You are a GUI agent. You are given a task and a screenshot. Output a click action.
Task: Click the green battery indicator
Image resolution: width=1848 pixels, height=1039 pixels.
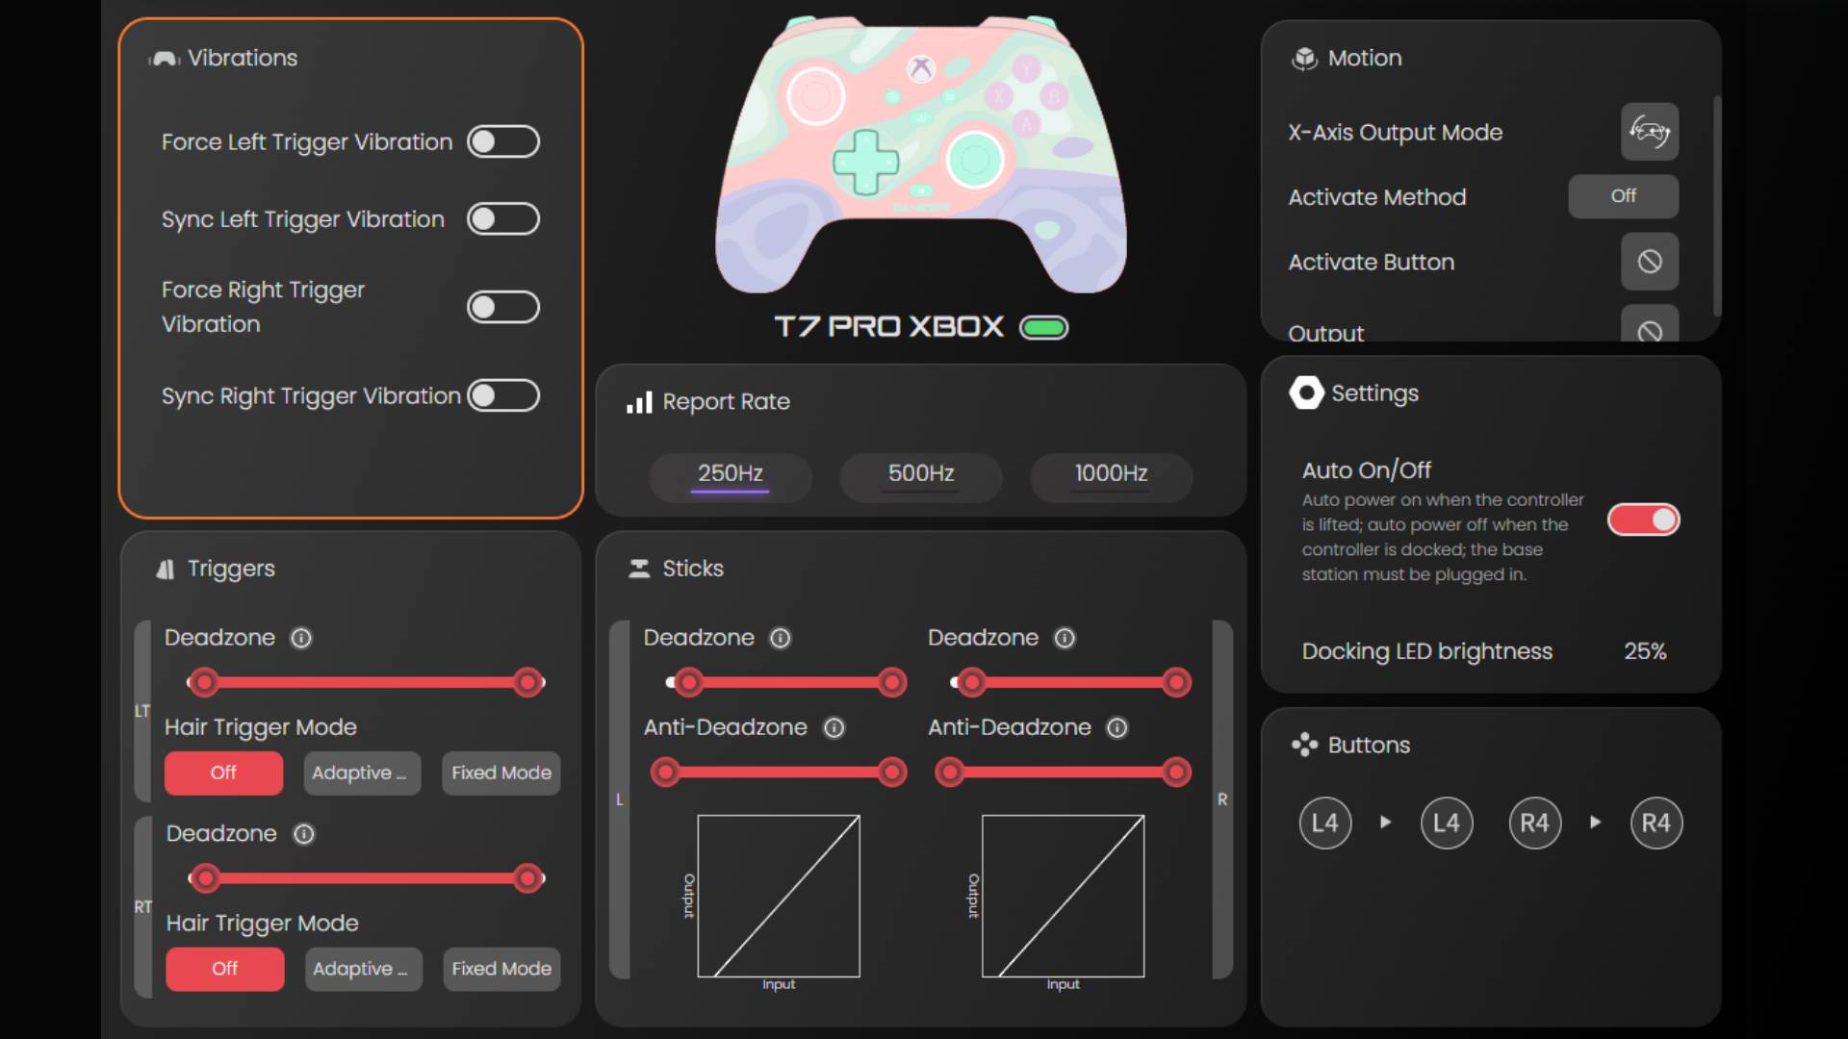pos(1044,328)
